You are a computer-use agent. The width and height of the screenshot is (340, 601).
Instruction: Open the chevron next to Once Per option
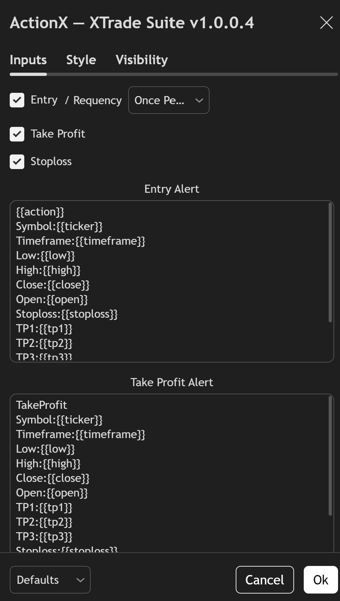198,100
